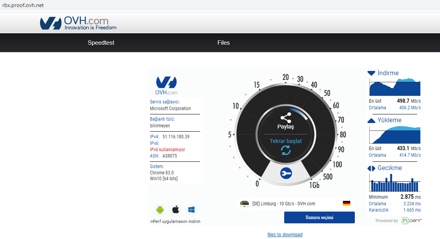
Task: Click the share icon above Paylaş
Action: click(x=286, y=118)
